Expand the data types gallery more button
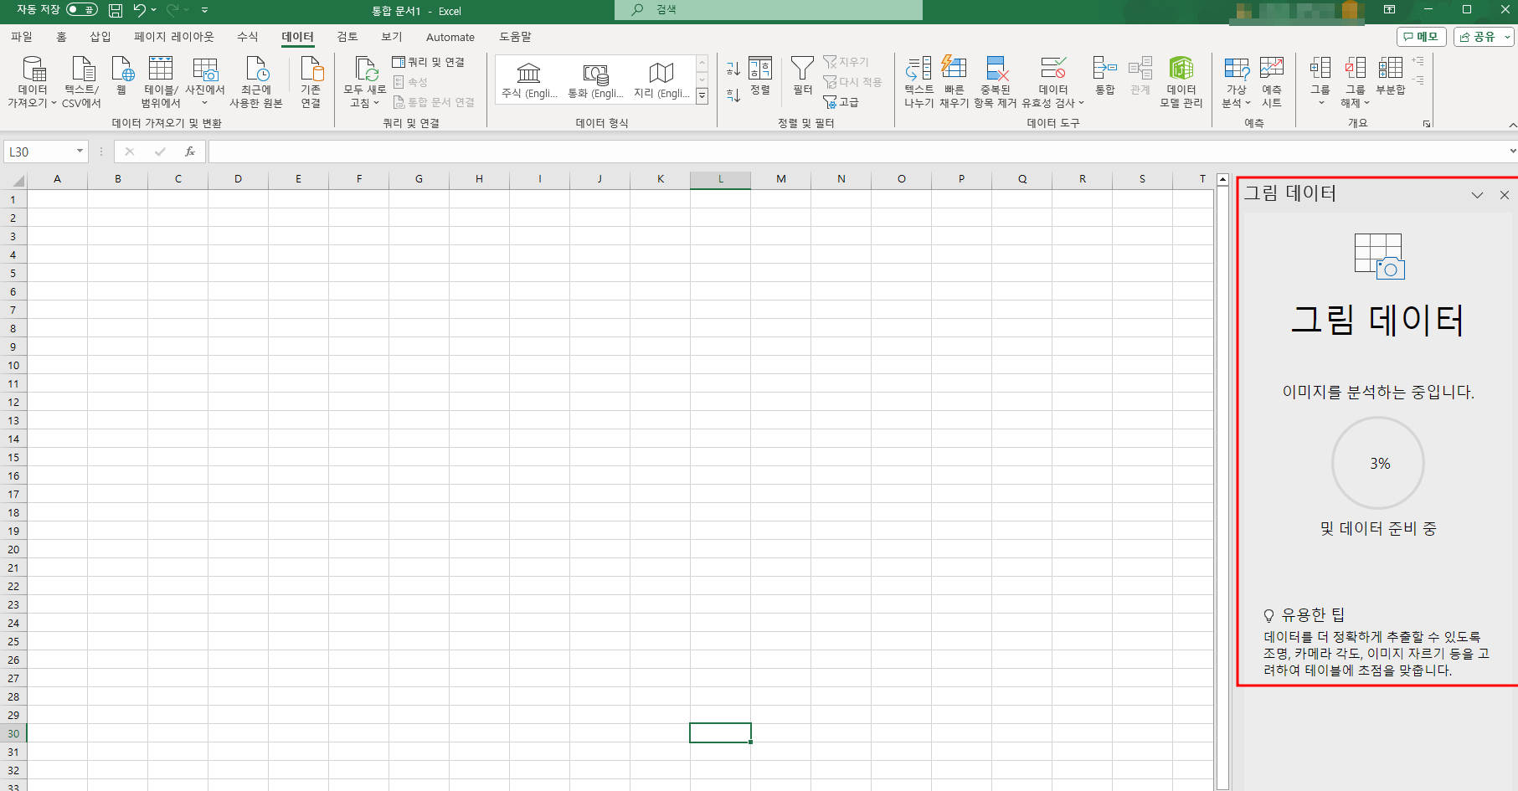This screenshot has height=791, width=1518. [702, 97]
